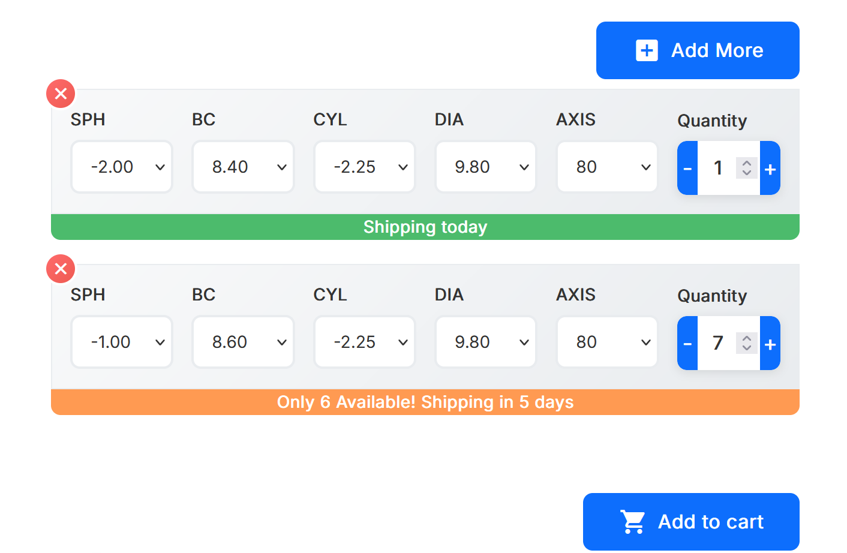Open first row DIA 9.80 dropdown
Viewport: 847px width, 553px height.
pos(486,167)
